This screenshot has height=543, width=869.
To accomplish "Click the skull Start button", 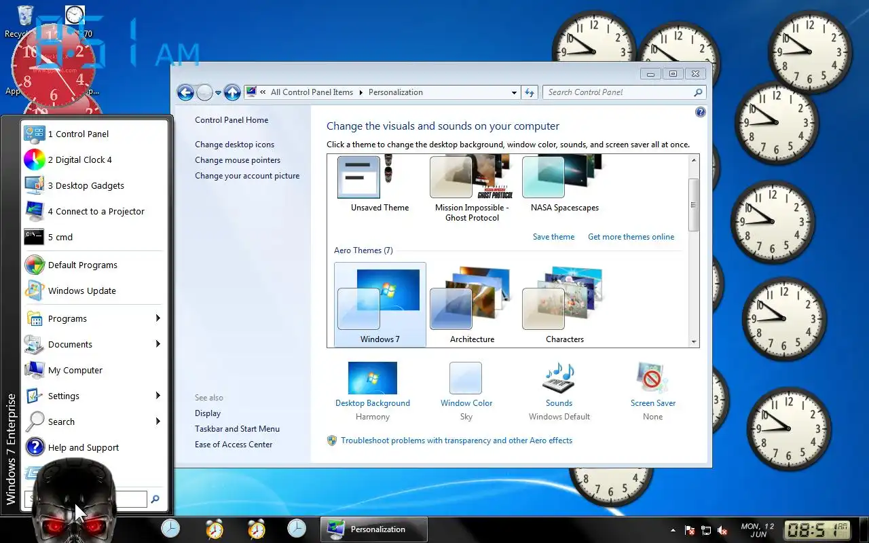I will tap(74, 502).
